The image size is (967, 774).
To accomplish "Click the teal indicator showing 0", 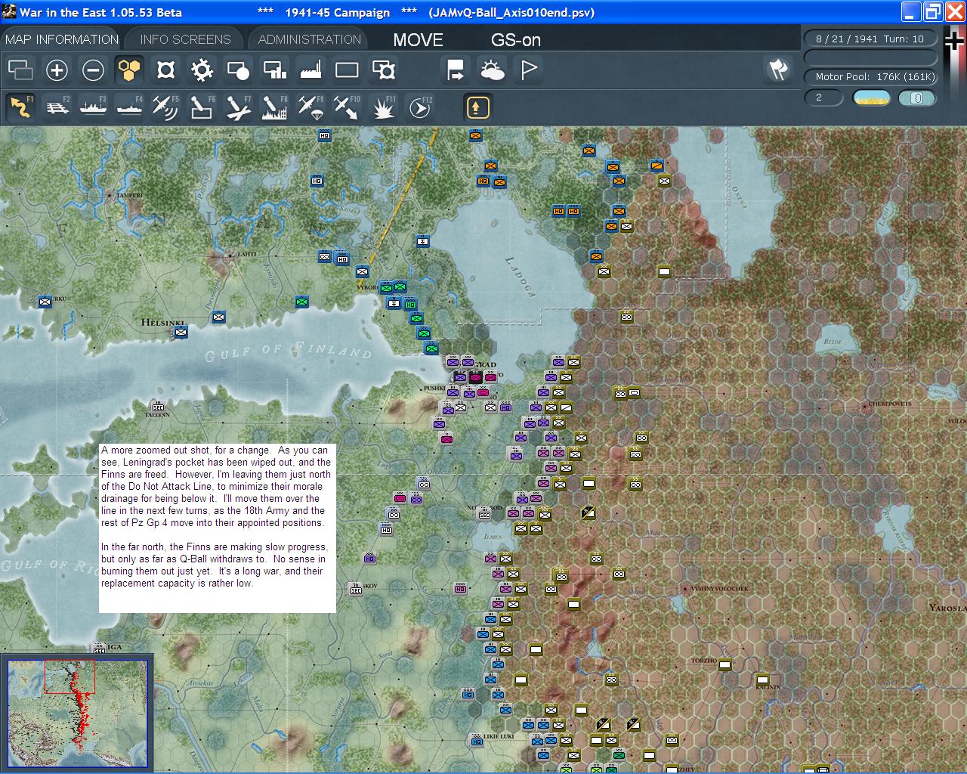I will pos(917,98).
